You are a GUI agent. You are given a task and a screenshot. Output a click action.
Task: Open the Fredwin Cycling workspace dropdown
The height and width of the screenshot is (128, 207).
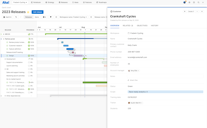click(20, 2)
